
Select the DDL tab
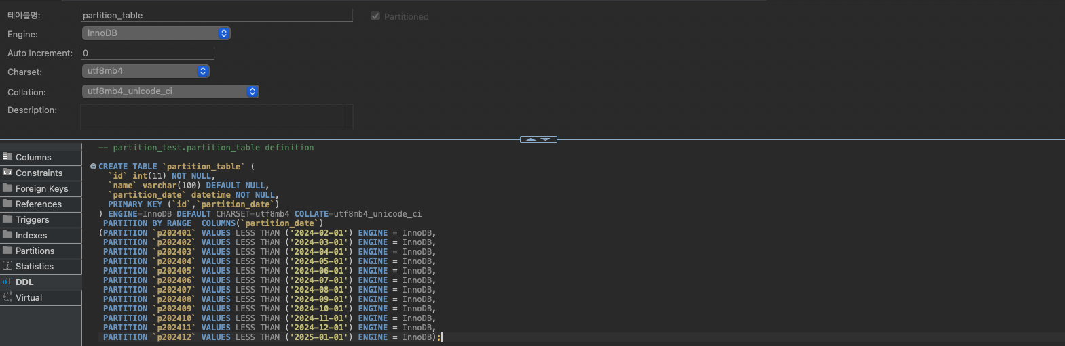pyautogui.click(x=41, y=282)
